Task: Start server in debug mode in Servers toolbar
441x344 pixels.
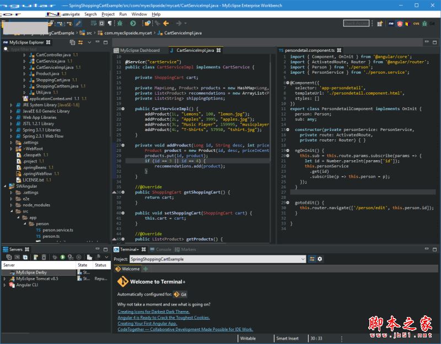Action: (x=55, y=257)
